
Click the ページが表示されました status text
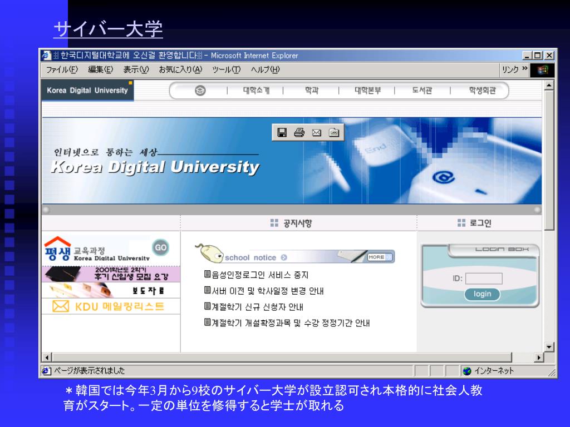click(x=90, y=371)
